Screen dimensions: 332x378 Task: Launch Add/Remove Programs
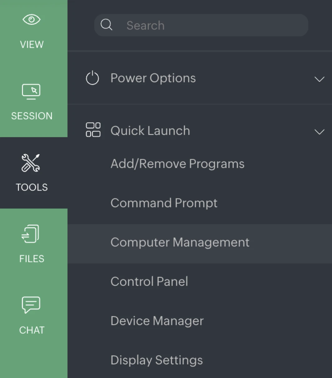point(177,163)
